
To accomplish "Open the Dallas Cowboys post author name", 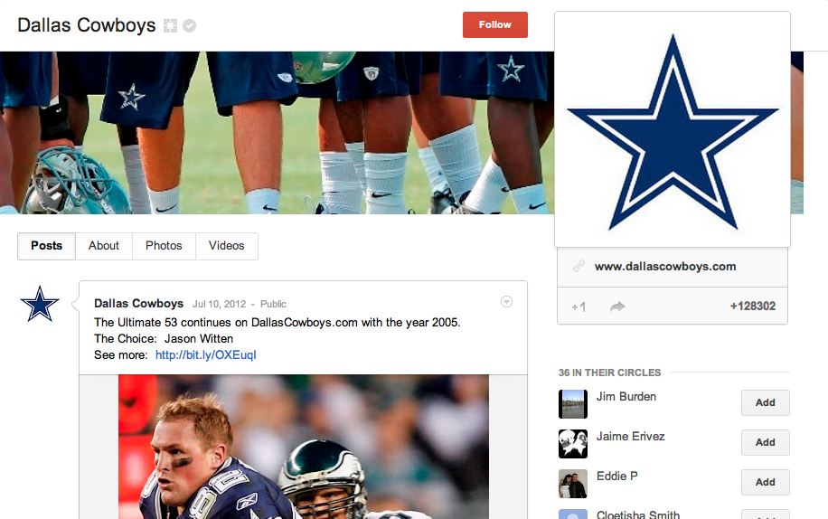I will pyautogui.click(x=139, y=304).
